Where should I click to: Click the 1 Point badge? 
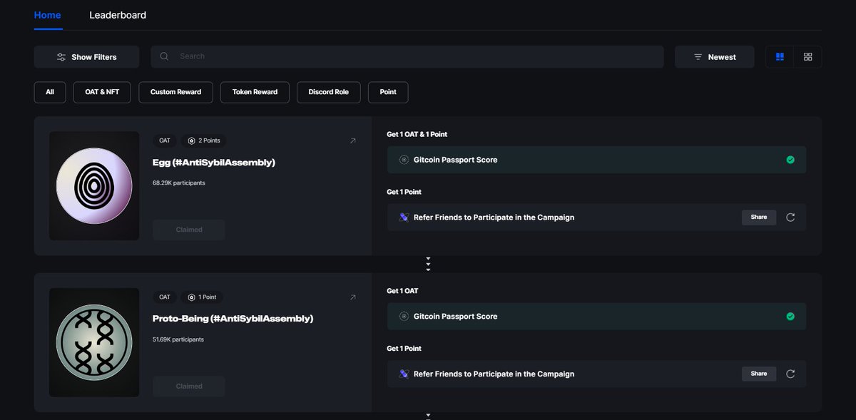point(203,297)
